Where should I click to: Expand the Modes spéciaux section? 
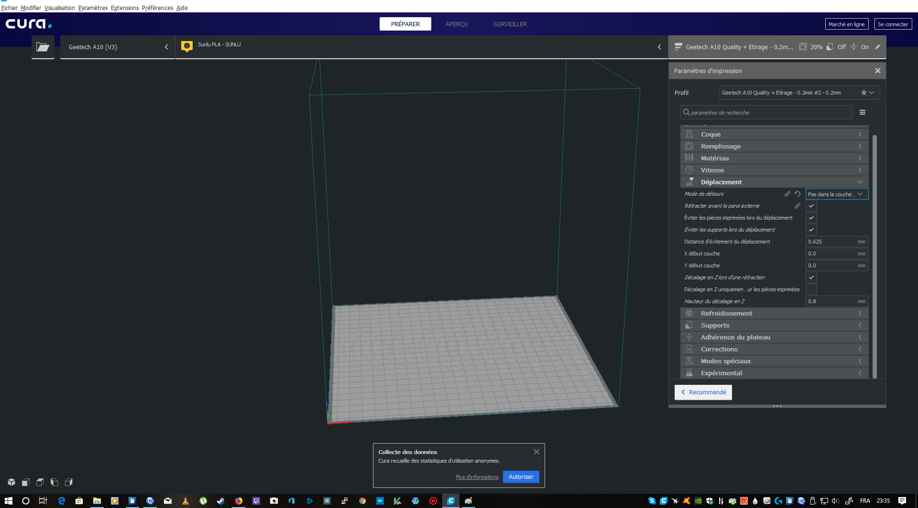point(774,361)
